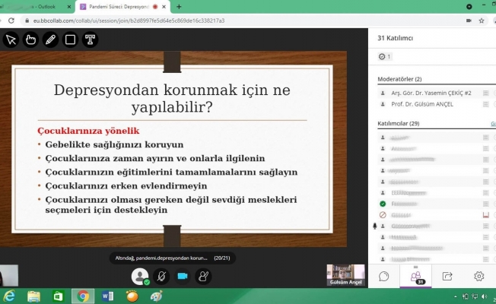The height and width of the screenshot is (304, 496).
Task: Open Word from the Windows taskbar
Action: pos(107,296)
